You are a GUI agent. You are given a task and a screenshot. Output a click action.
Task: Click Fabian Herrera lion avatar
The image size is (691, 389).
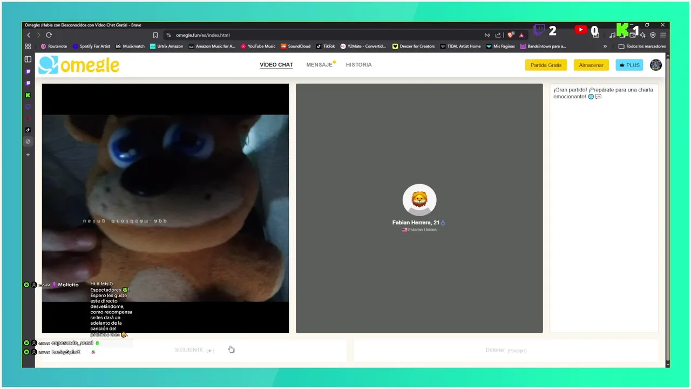pyautogui.click(x=419, y=200)
